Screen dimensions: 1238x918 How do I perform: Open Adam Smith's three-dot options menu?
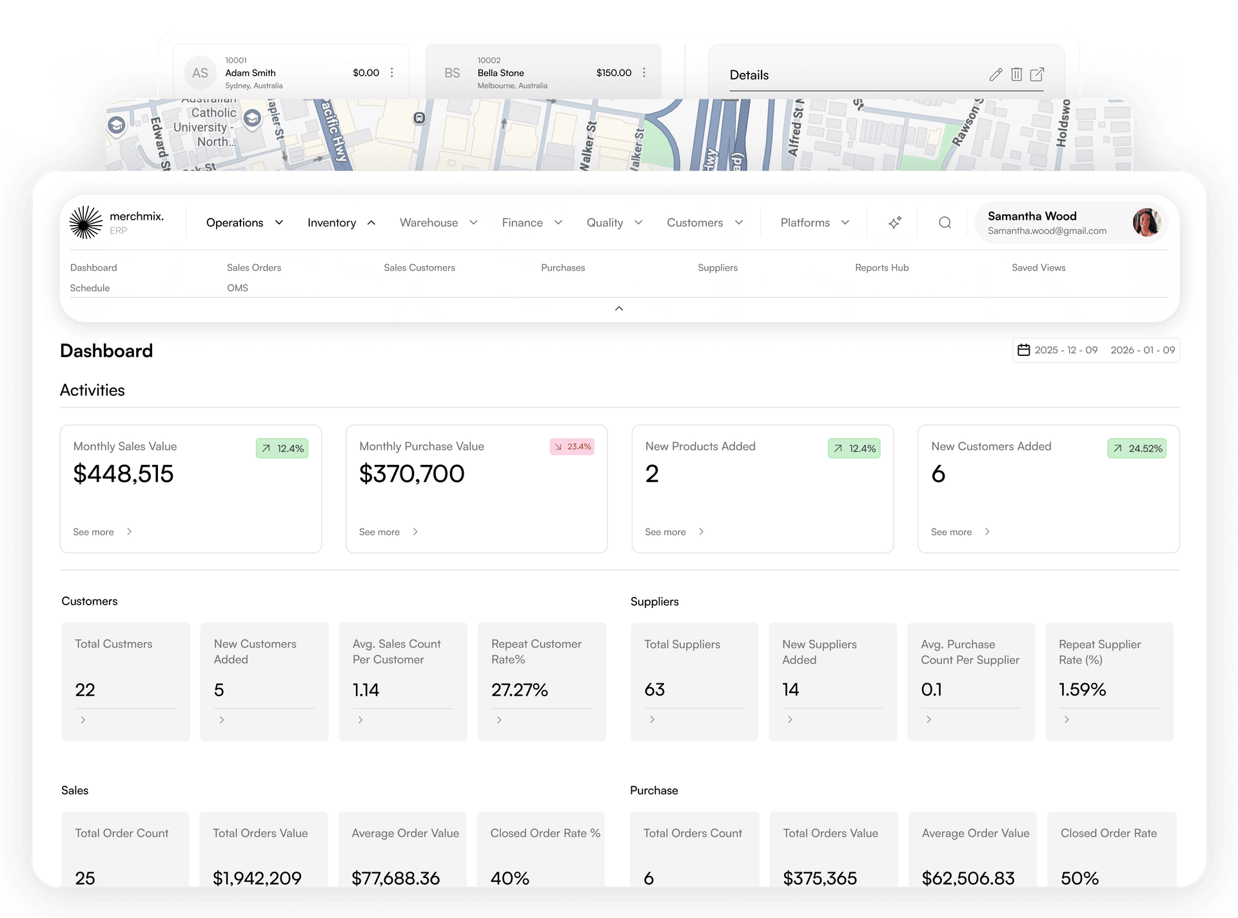[392, 73]
